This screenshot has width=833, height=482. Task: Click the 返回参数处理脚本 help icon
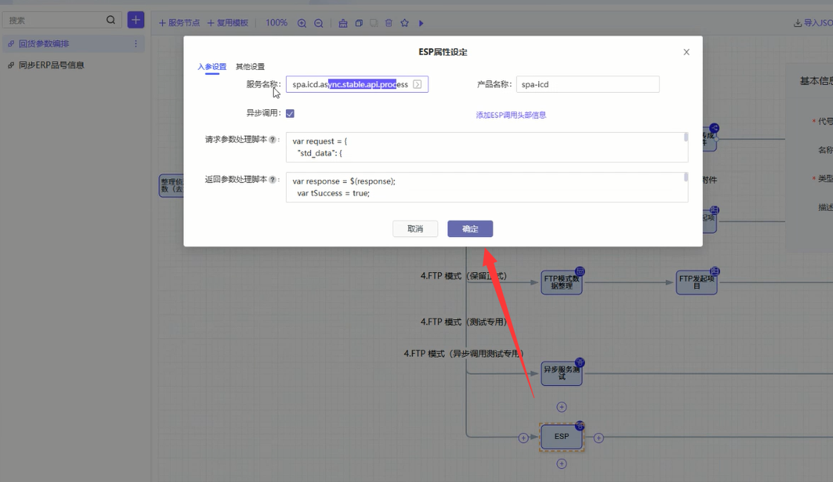[272, 180]
